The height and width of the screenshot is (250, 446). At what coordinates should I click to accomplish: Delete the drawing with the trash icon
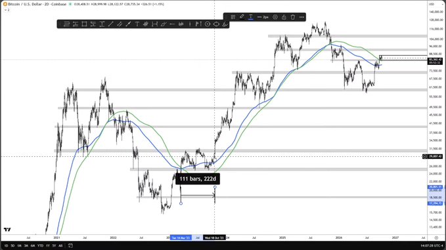[x=293, y=17]
